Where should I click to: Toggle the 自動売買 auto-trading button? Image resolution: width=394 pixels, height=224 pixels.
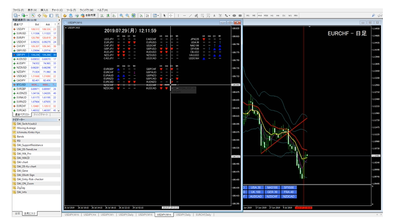[x=88, y=16]
